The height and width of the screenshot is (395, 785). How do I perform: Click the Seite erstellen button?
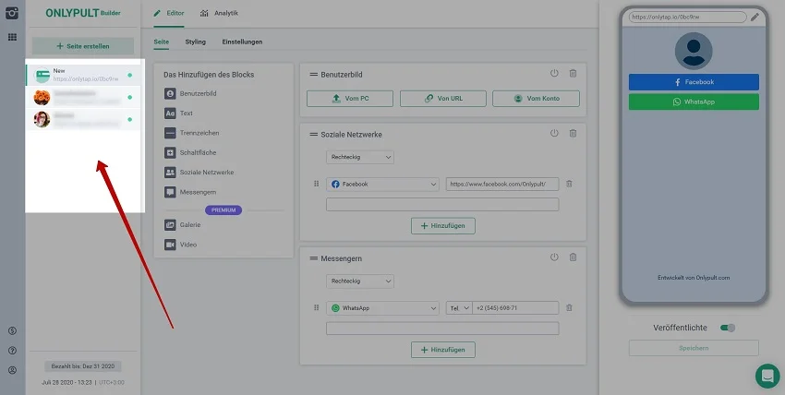tap(83, 45)
